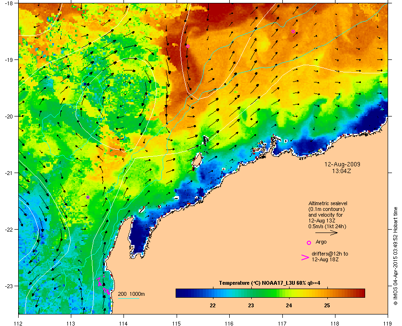The image size is (402, 326).
Task: Click the magenta drifter legend arrowhead
Action: (x=305, y=257)
